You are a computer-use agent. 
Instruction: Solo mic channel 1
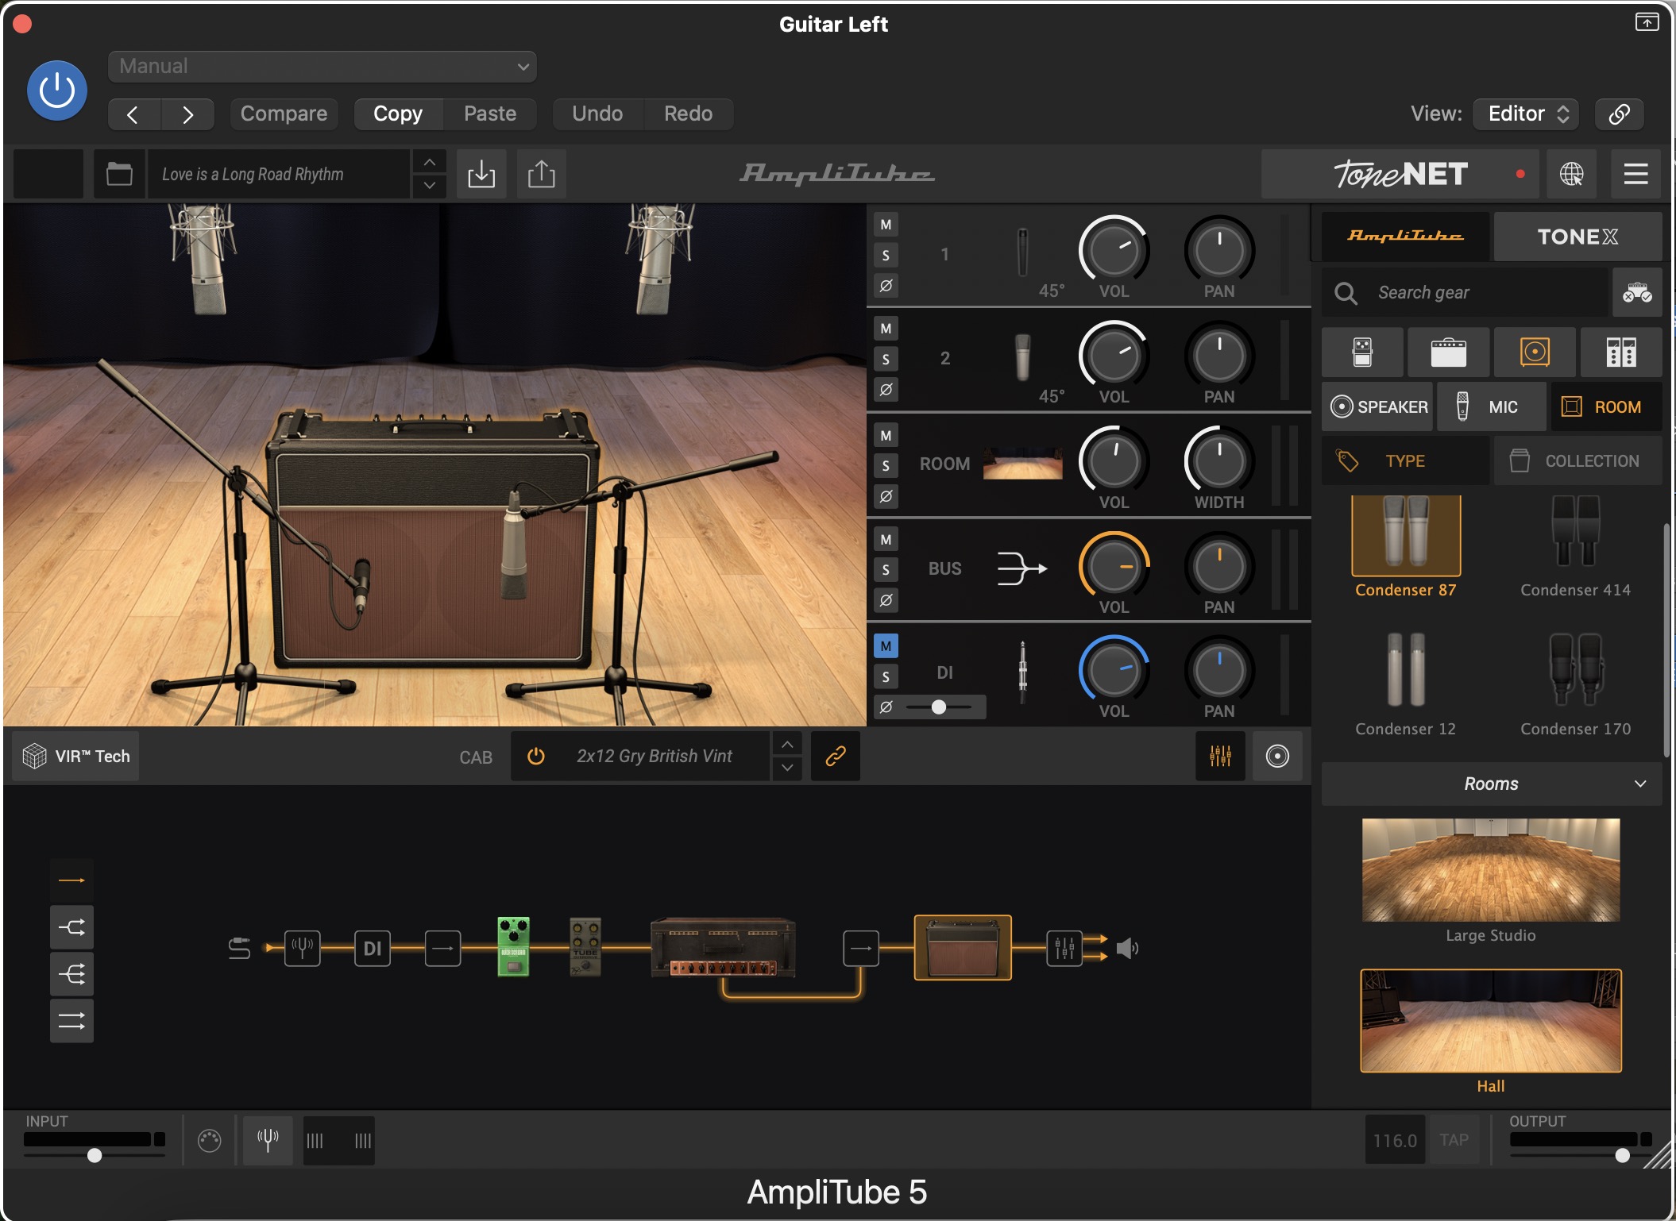[x=886, y=255]
